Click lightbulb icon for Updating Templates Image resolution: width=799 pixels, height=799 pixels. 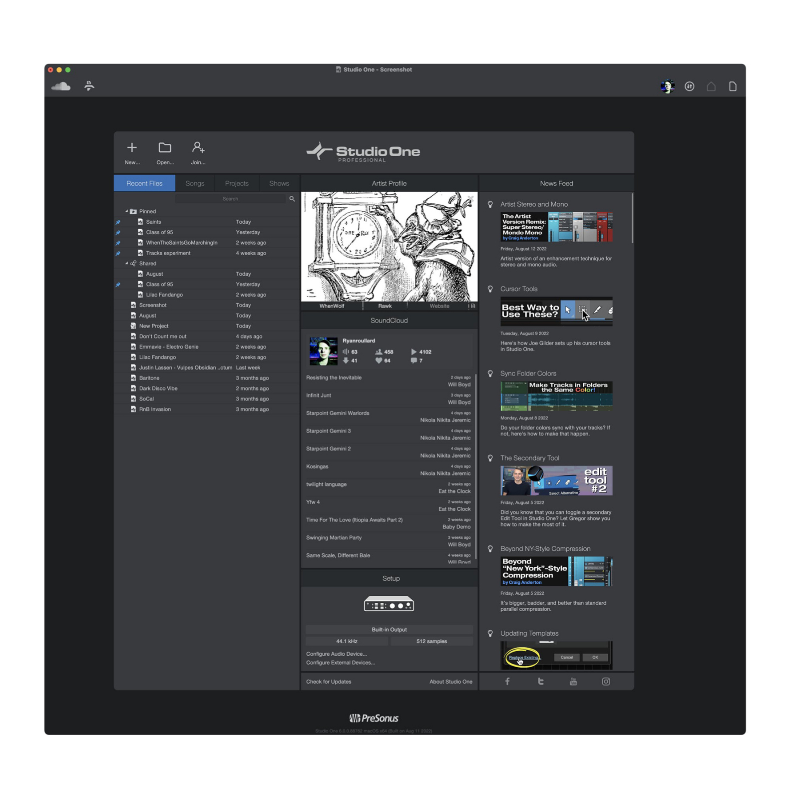[490, 633]
